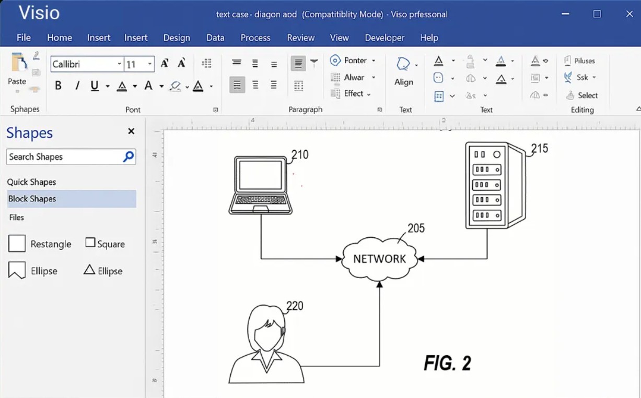Click the Increase Font Size icon

(164, 62)
